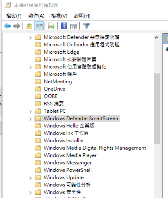Select the OOBE folder
The height and width of the screenshot is (198, 168).
tap(51, 96)
